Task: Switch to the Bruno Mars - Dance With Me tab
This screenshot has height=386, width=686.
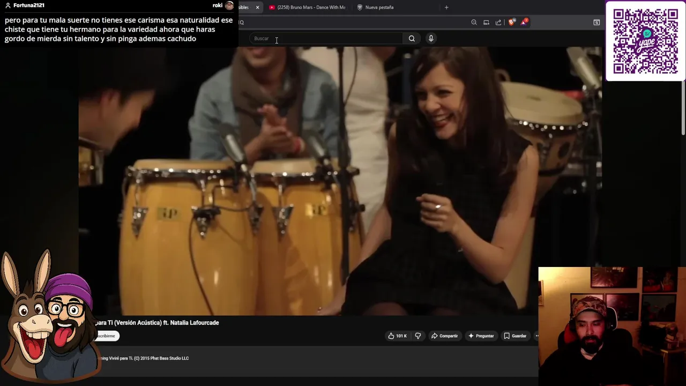Action: pyautogui.click(x=307, y=8)
